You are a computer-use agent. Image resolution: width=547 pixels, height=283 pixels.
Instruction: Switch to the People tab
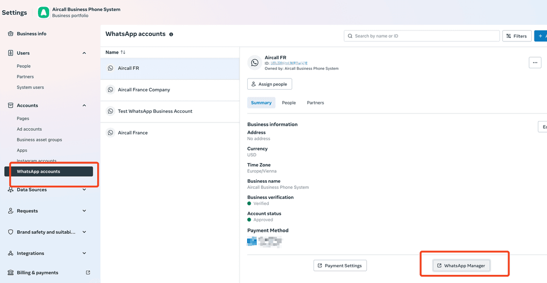click(x=289, y=103)
